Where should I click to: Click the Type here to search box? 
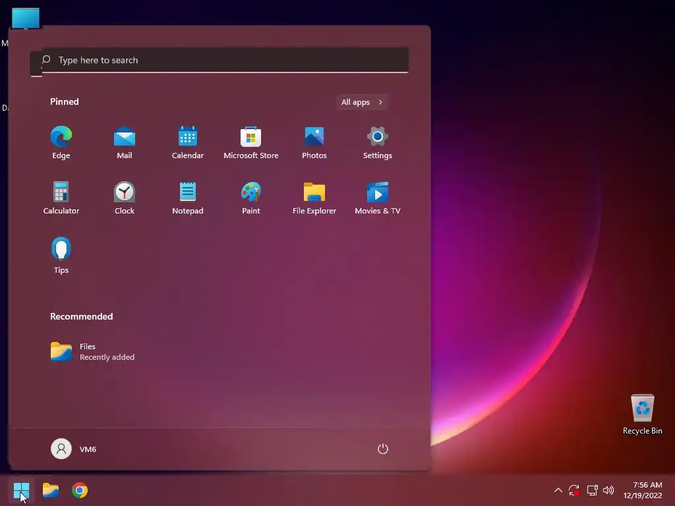pos(220,60)
